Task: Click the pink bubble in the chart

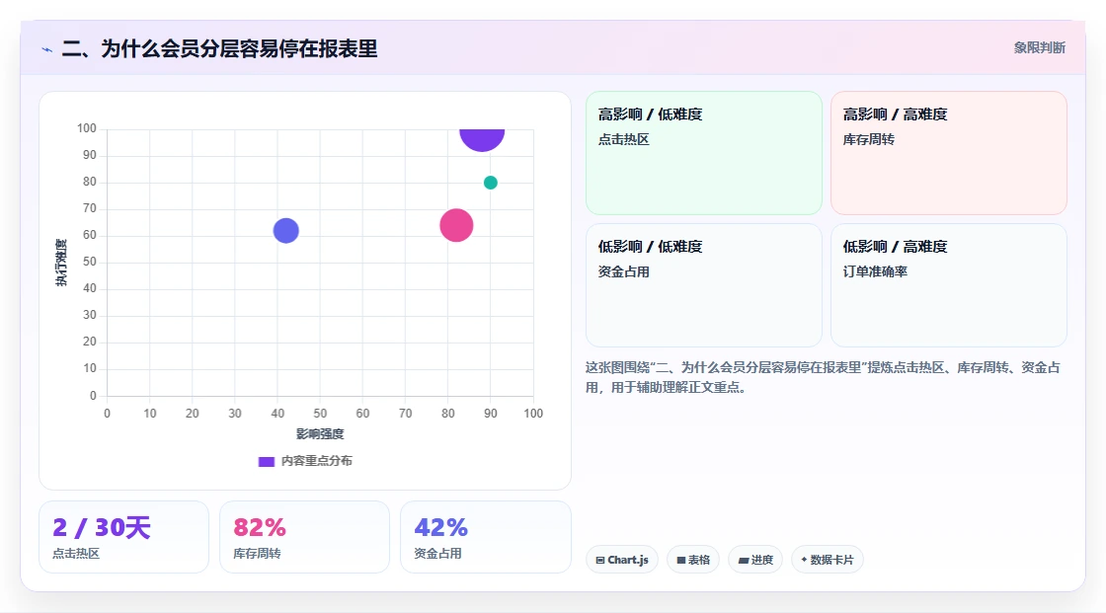Action: [456, 225]
